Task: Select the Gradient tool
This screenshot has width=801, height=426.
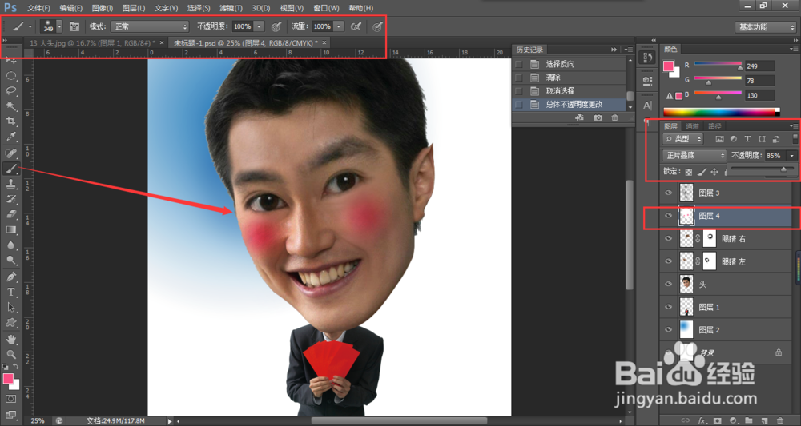Action: 10,230
